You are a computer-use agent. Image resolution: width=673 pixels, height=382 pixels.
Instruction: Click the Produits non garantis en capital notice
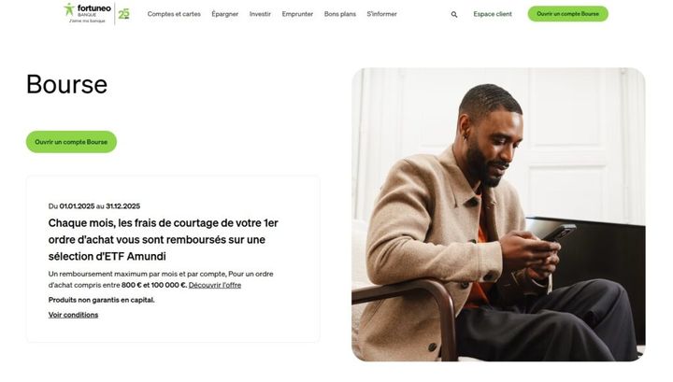tap(101, 300)
